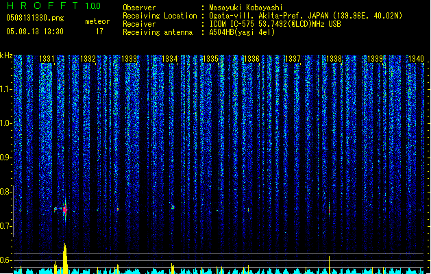
Task: Select the filename 0508131330.png
Action: pyautogui.click(x=35, y=18)
